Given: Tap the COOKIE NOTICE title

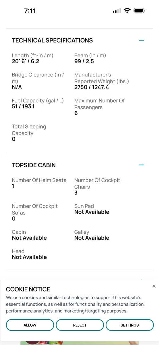Looking at the screenshot, I should click(28, 289).
